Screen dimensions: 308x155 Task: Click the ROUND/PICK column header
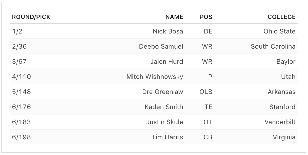coord(31,17)
